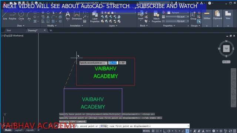Screen dimensions: 237x133
Task: Expand the Layers panel
Action: pyautogui.click(x=113, y=25)
